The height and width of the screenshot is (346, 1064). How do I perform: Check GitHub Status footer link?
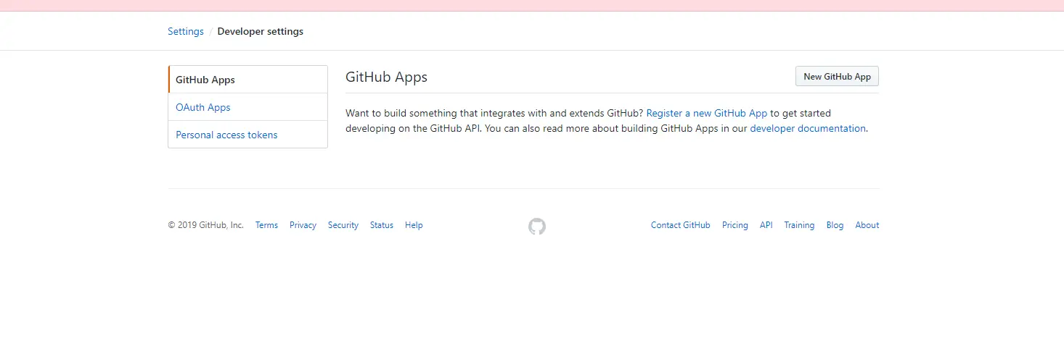click(382, 225)
